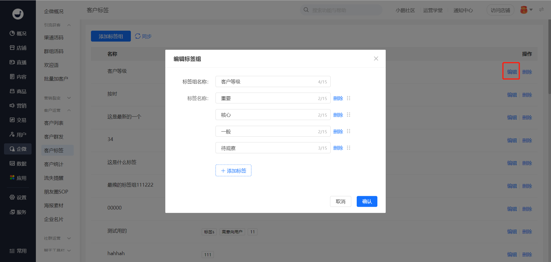
Task: Focus the 待观察 tag name input
Action: pos(273,148)
